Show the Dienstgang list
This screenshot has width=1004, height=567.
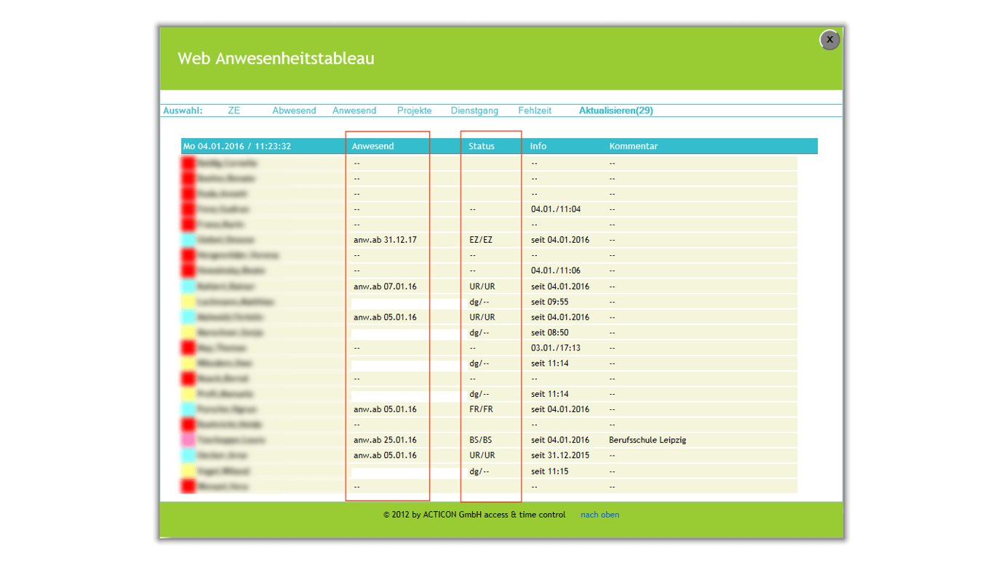pos(474,110)
